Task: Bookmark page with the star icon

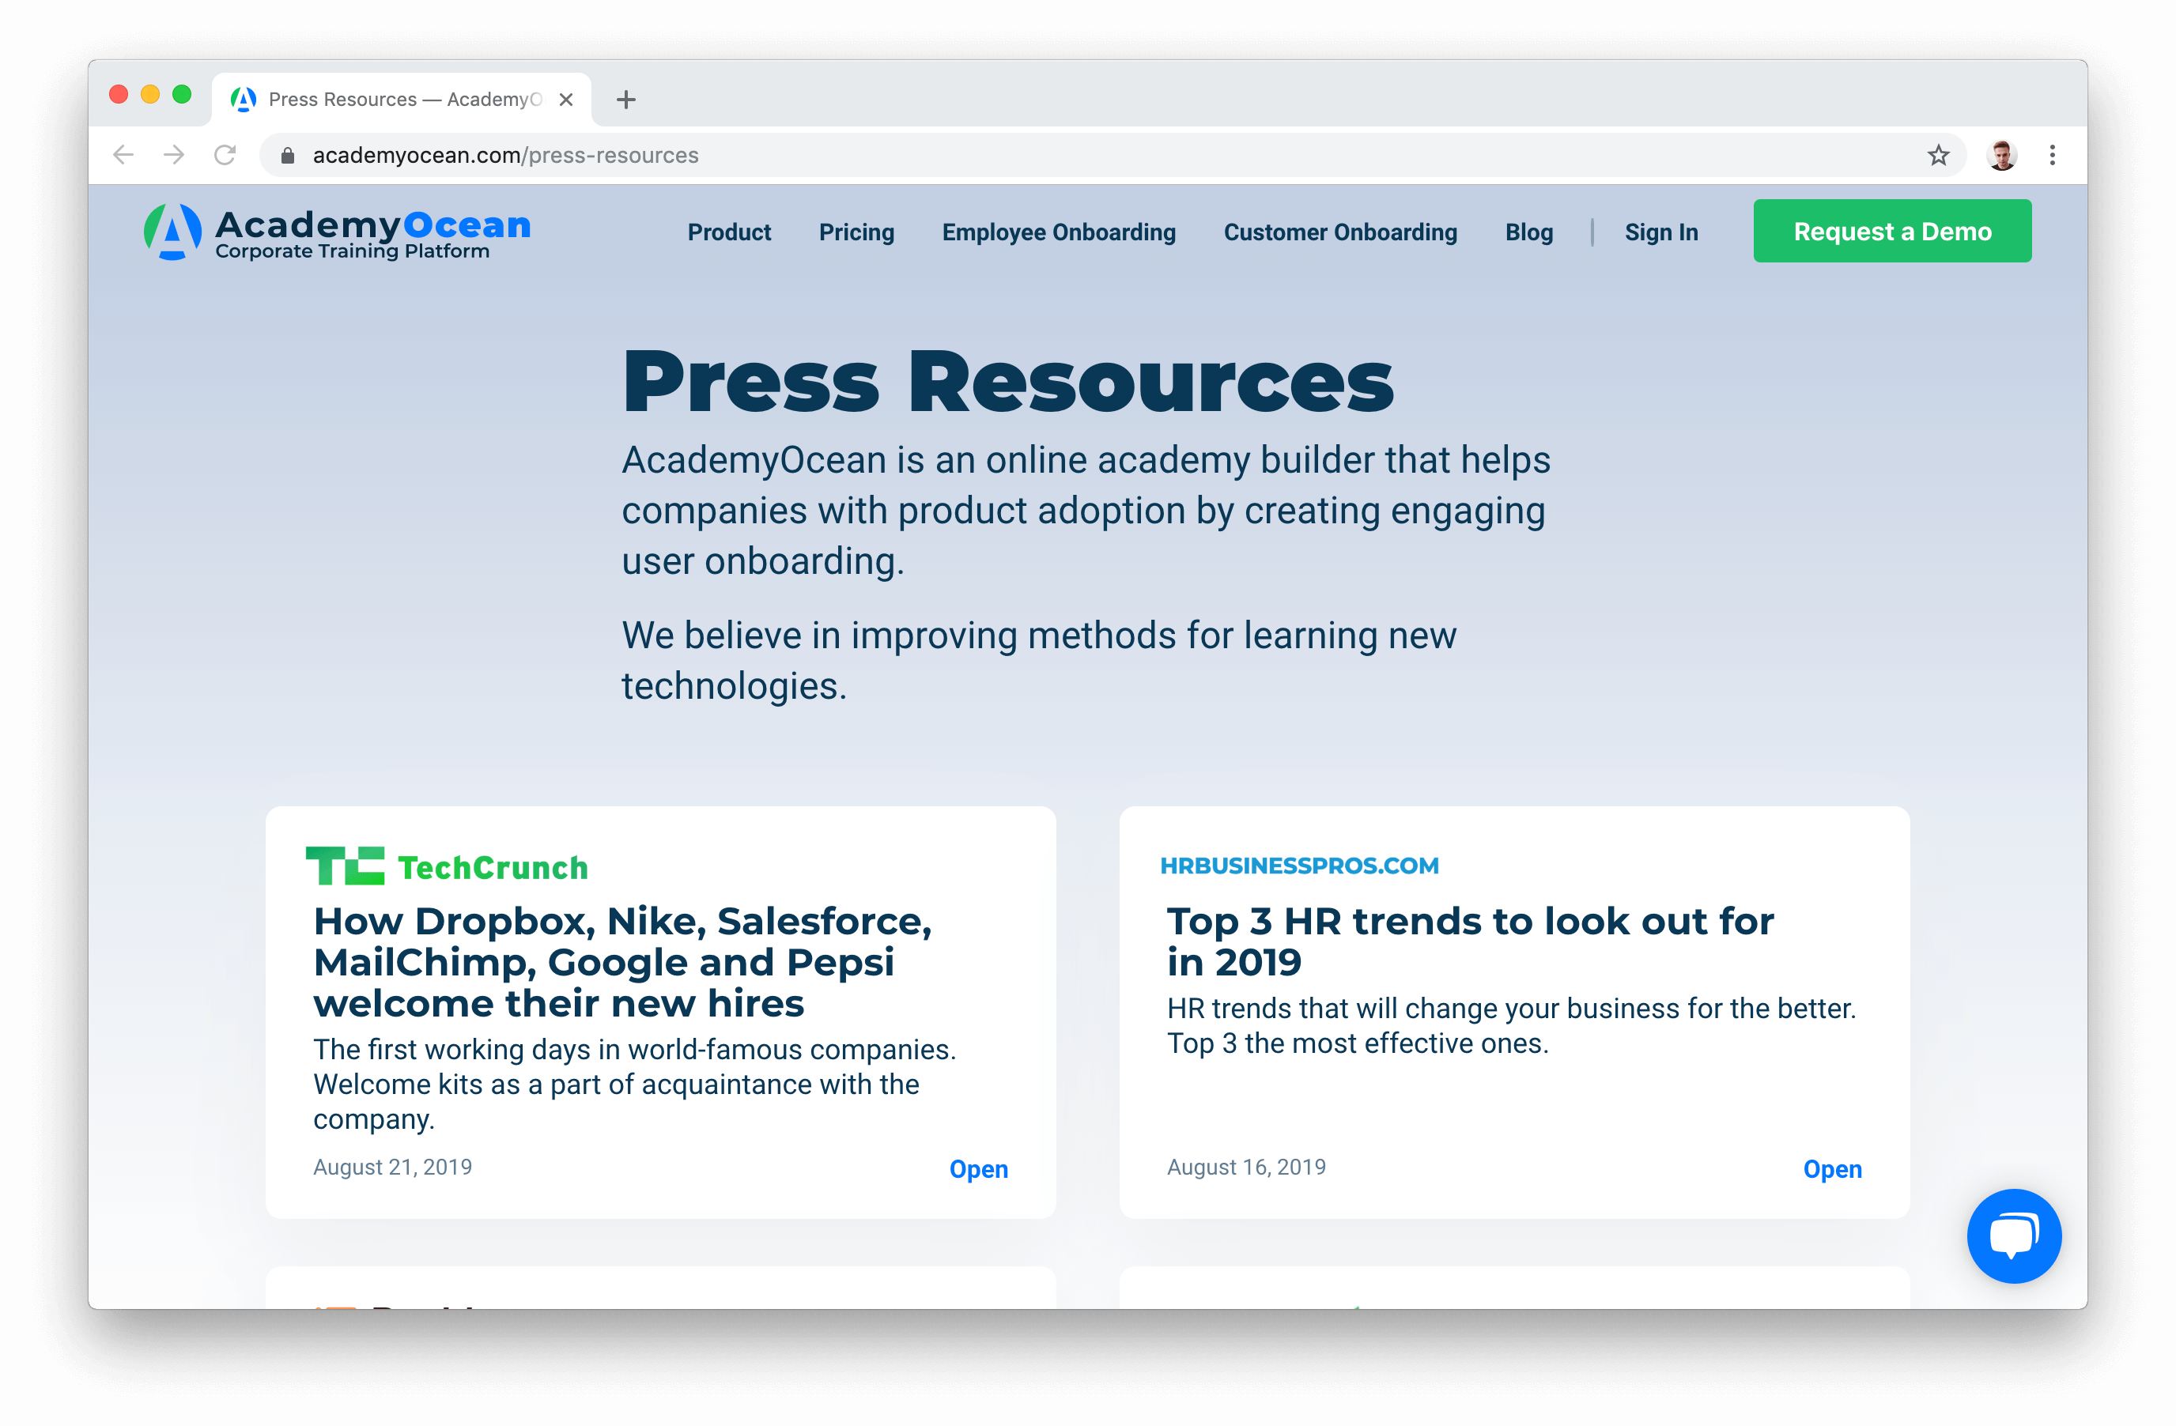Action: (1937, 156)
